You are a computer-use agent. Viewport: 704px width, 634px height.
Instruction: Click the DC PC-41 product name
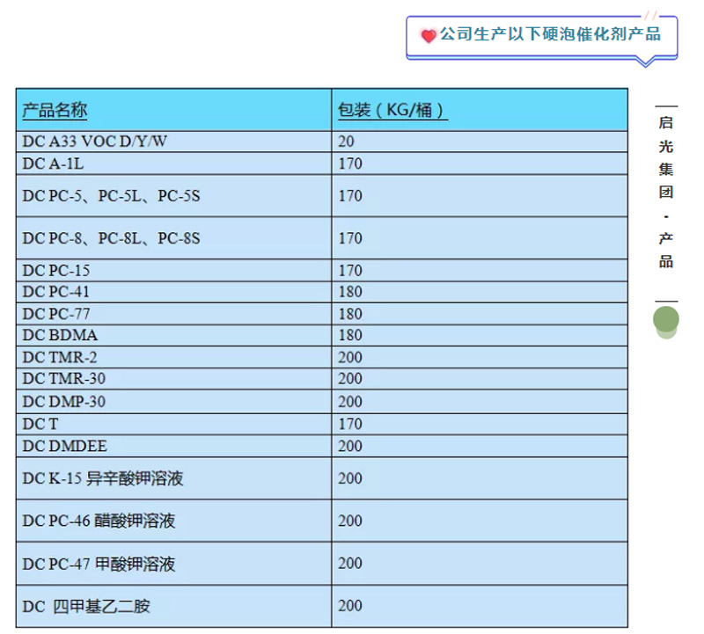(56, 292)
